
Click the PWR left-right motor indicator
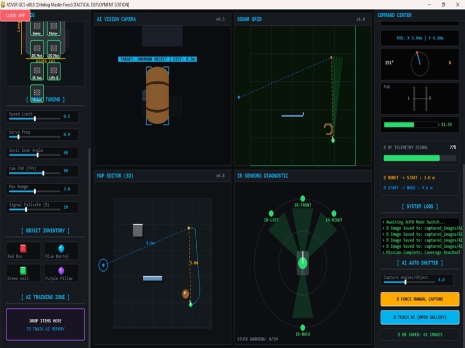coord(420,98)
